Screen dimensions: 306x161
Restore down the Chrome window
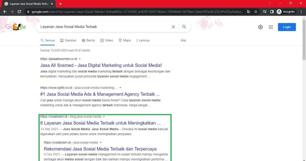pos(290,3)
